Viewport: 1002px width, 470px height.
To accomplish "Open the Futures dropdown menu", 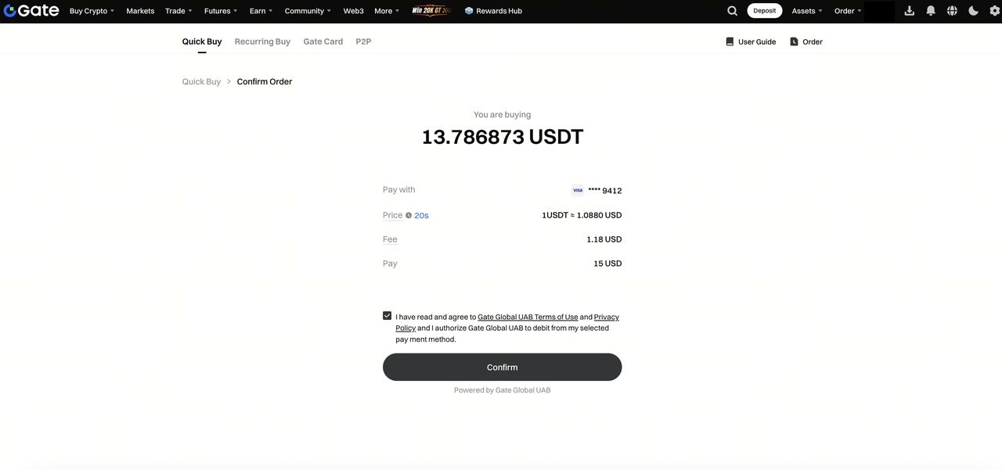I will pyautogui.click(x=221, y=11).
